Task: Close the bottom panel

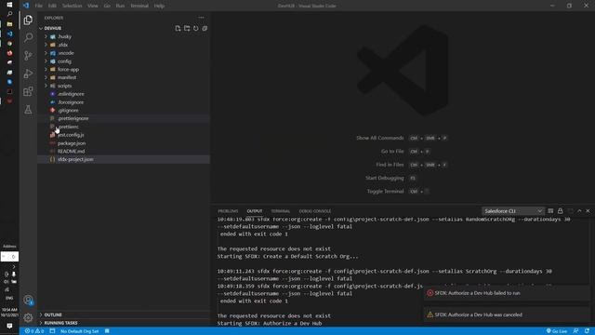Action: coord(588,211)
